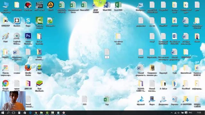Image resolution: width=205 pixels, height=115 pixels.
Task: Select the Paint desktop shortcut
Action: pyautogui.click(x=5, y=38)
